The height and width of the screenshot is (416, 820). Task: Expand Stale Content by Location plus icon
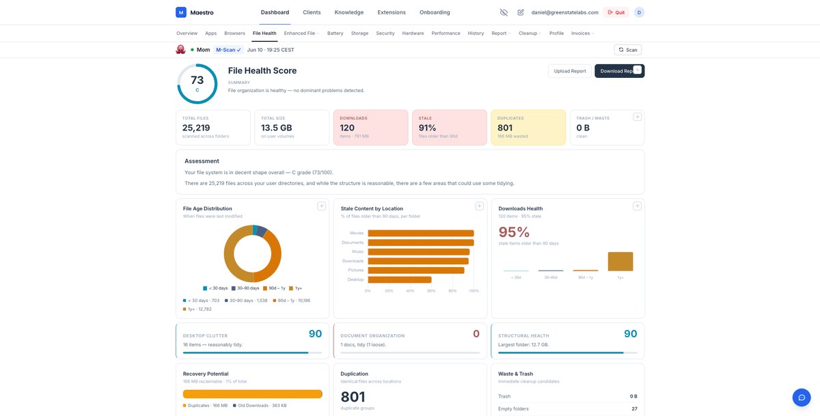(x=480, y=206)
